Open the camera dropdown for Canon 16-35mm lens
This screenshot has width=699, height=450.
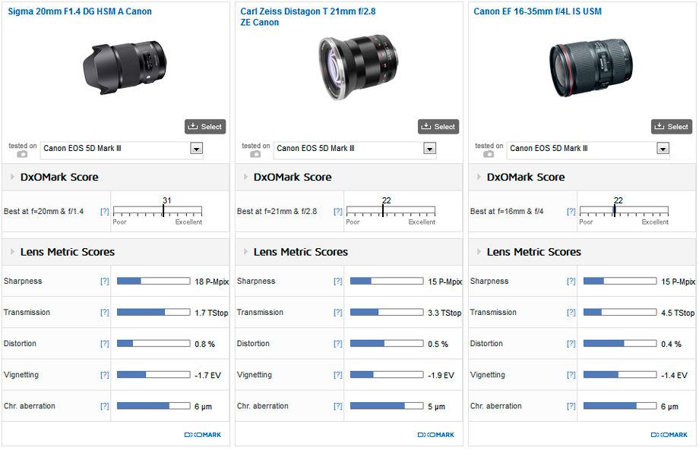click(663, 149)
